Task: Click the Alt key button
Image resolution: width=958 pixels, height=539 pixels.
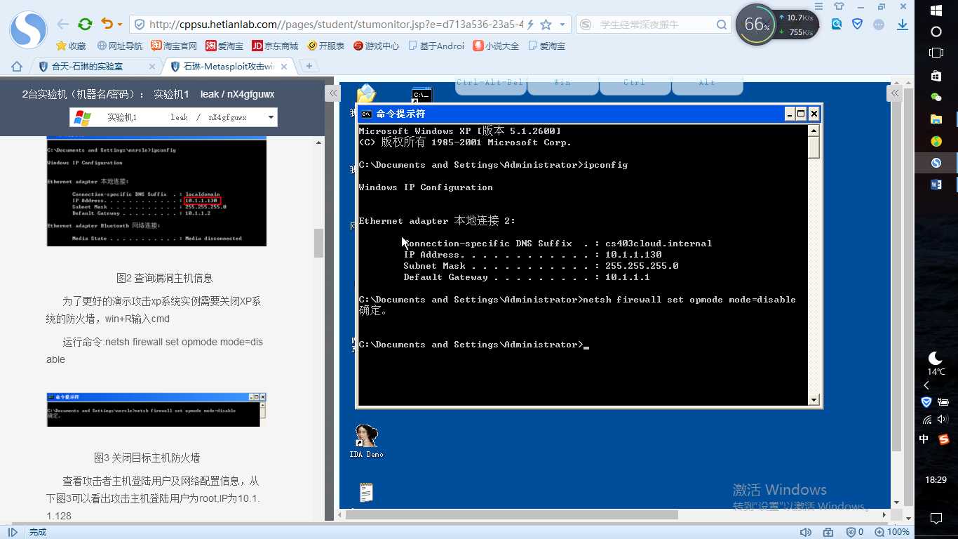Action: [x=707, y=84]
